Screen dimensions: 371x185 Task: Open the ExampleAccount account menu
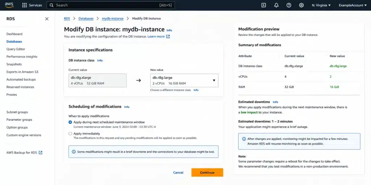(x=353, y=5)
